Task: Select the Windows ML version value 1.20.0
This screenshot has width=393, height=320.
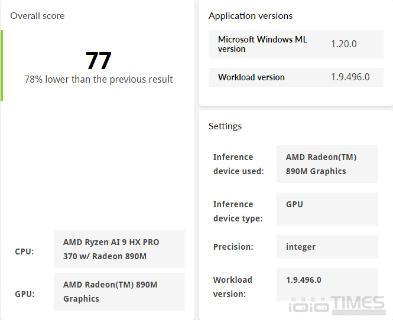Action: (343, 44)
